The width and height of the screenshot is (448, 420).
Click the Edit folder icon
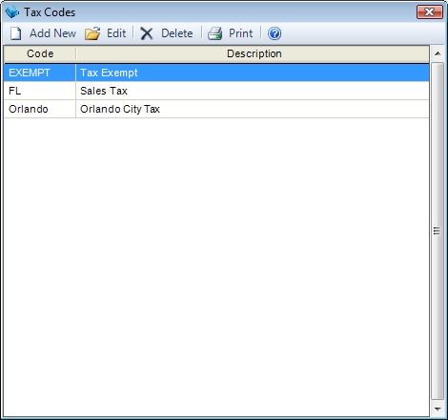pyautogui.click(x=92, y=33)
